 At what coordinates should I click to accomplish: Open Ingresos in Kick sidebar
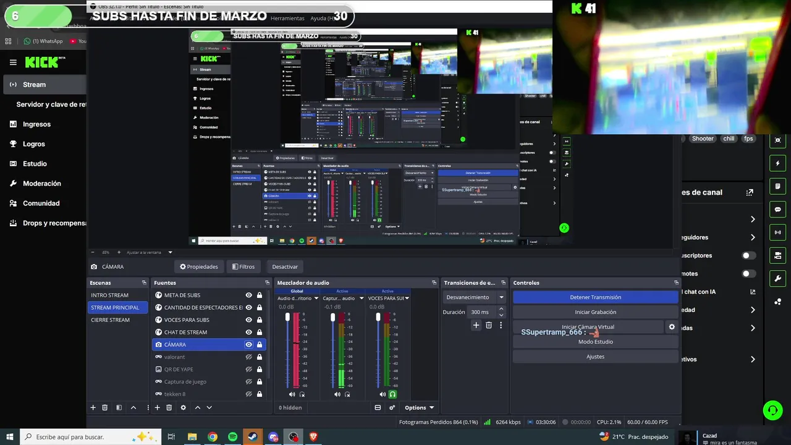[36, 124]
